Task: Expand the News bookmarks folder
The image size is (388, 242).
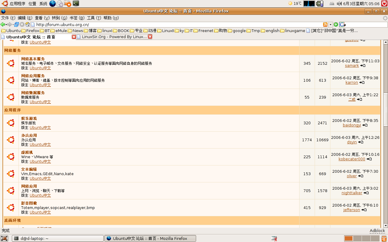Action: point(75,31)
